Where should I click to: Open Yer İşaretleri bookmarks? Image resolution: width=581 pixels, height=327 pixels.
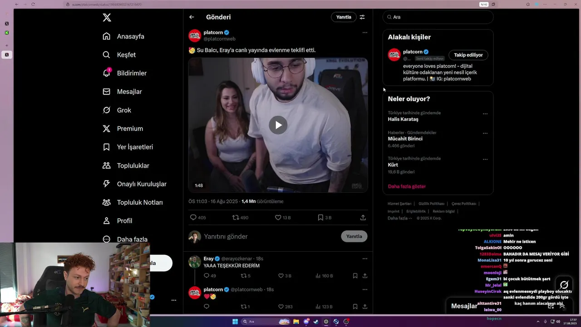(x=128, y=147)
